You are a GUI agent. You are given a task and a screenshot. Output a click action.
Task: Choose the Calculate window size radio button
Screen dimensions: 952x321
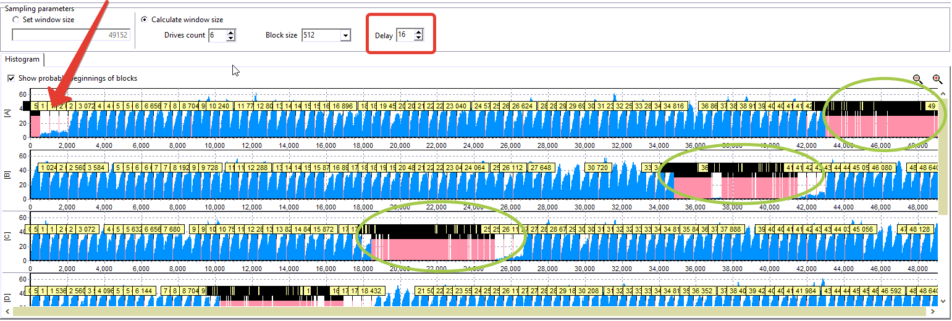pos(145,20)
